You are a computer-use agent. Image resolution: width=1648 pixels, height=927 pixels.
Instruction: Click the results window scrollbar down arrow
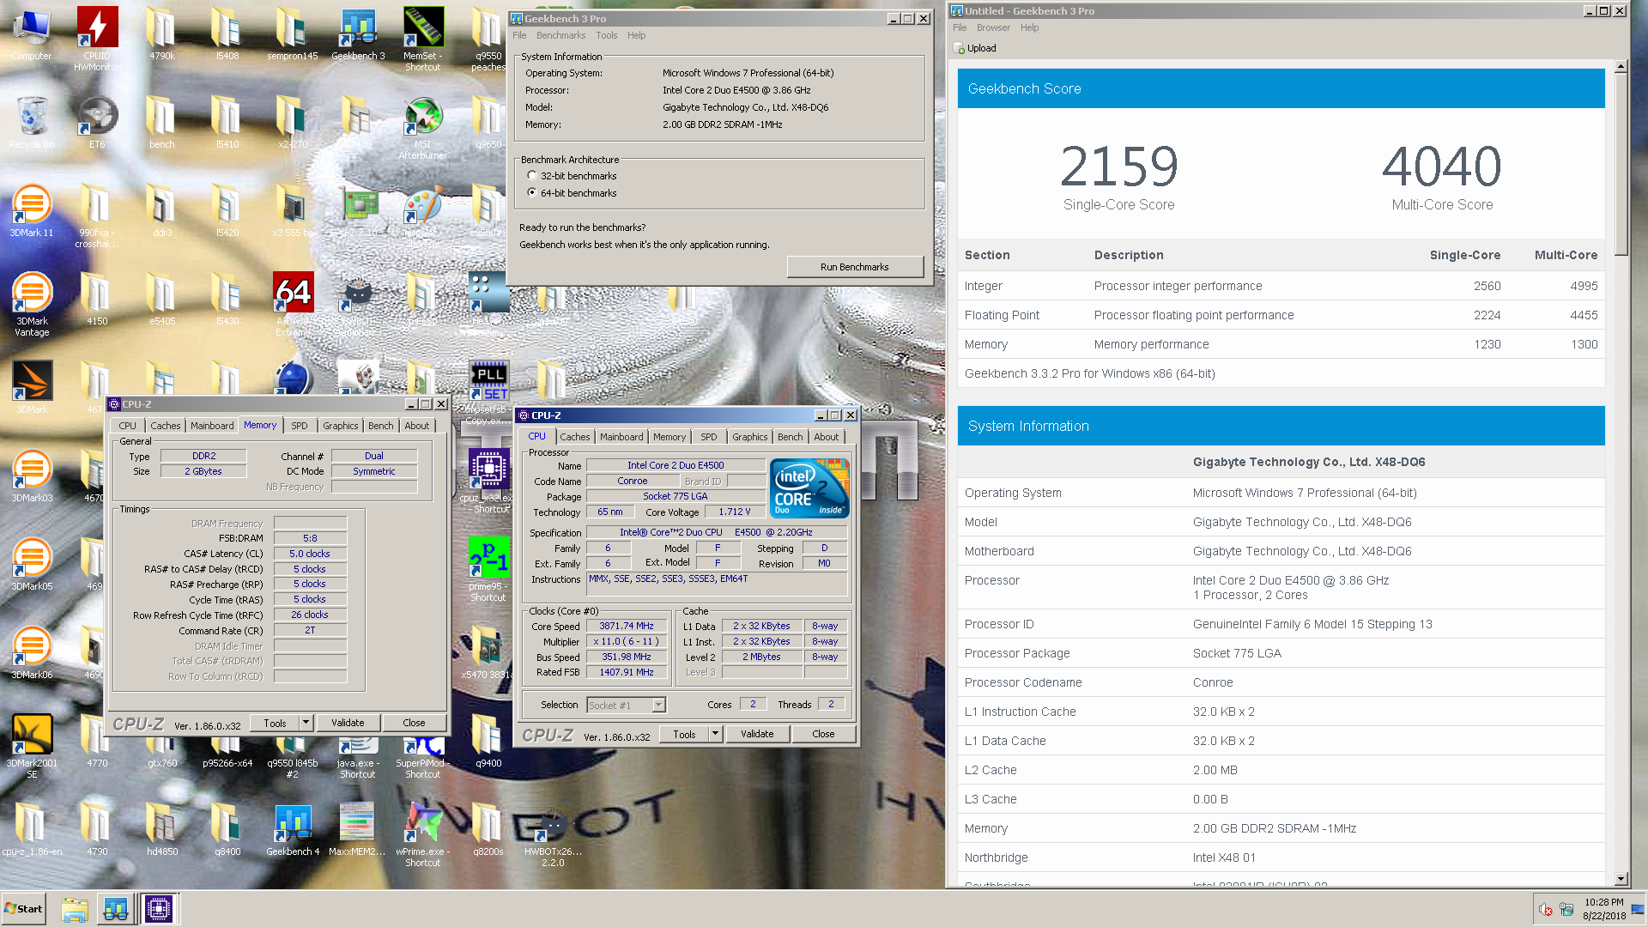click(1621, 879)
